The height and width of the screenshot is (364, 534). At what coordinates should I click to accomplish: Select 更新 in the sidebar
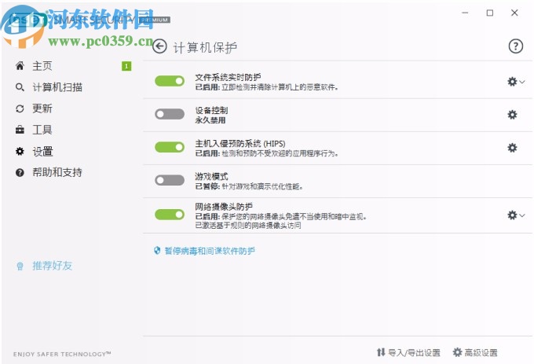pyautogui.click(x=42, y=108)
